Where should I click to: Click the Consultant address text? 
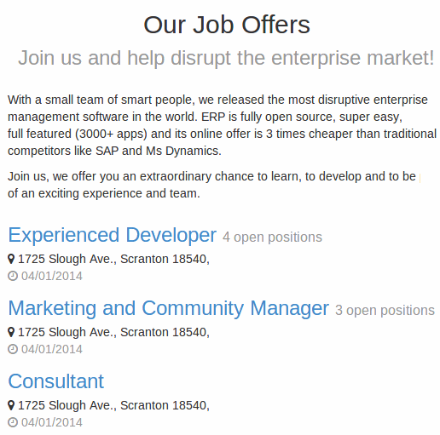[113, 405]
